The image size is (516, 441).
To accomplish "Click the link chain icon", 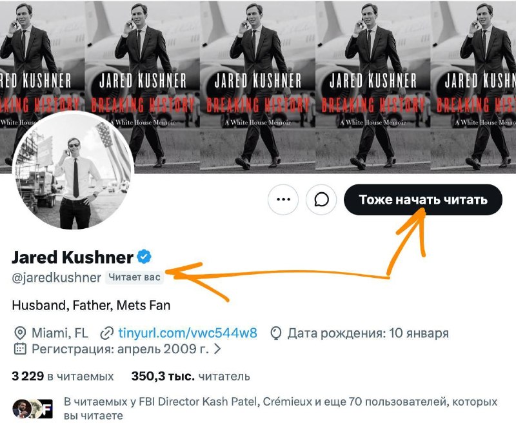I will (x=106, y=333).
